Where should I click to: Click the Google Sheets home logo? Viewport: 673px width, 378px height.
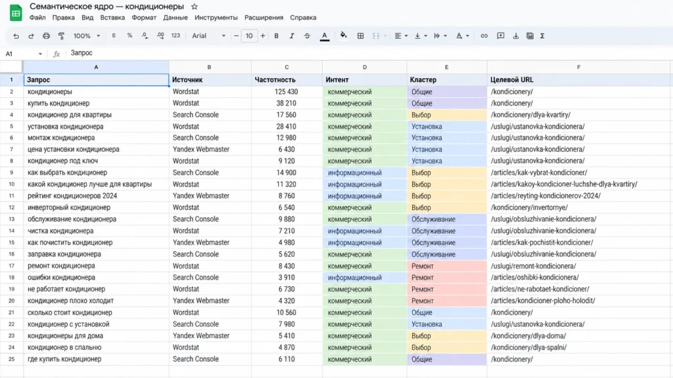(x=16, y=13)
